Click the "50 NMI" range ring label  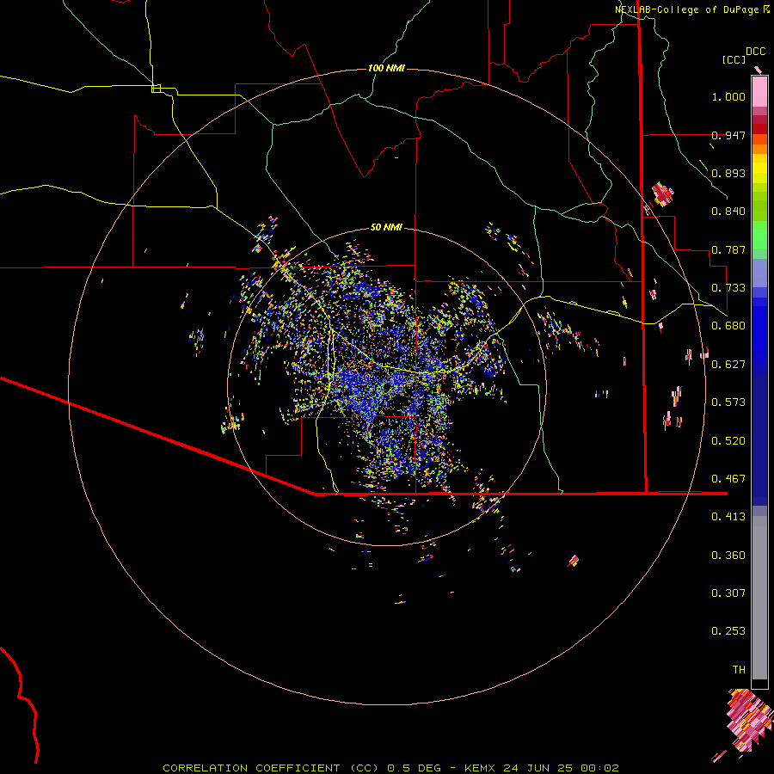386,227
